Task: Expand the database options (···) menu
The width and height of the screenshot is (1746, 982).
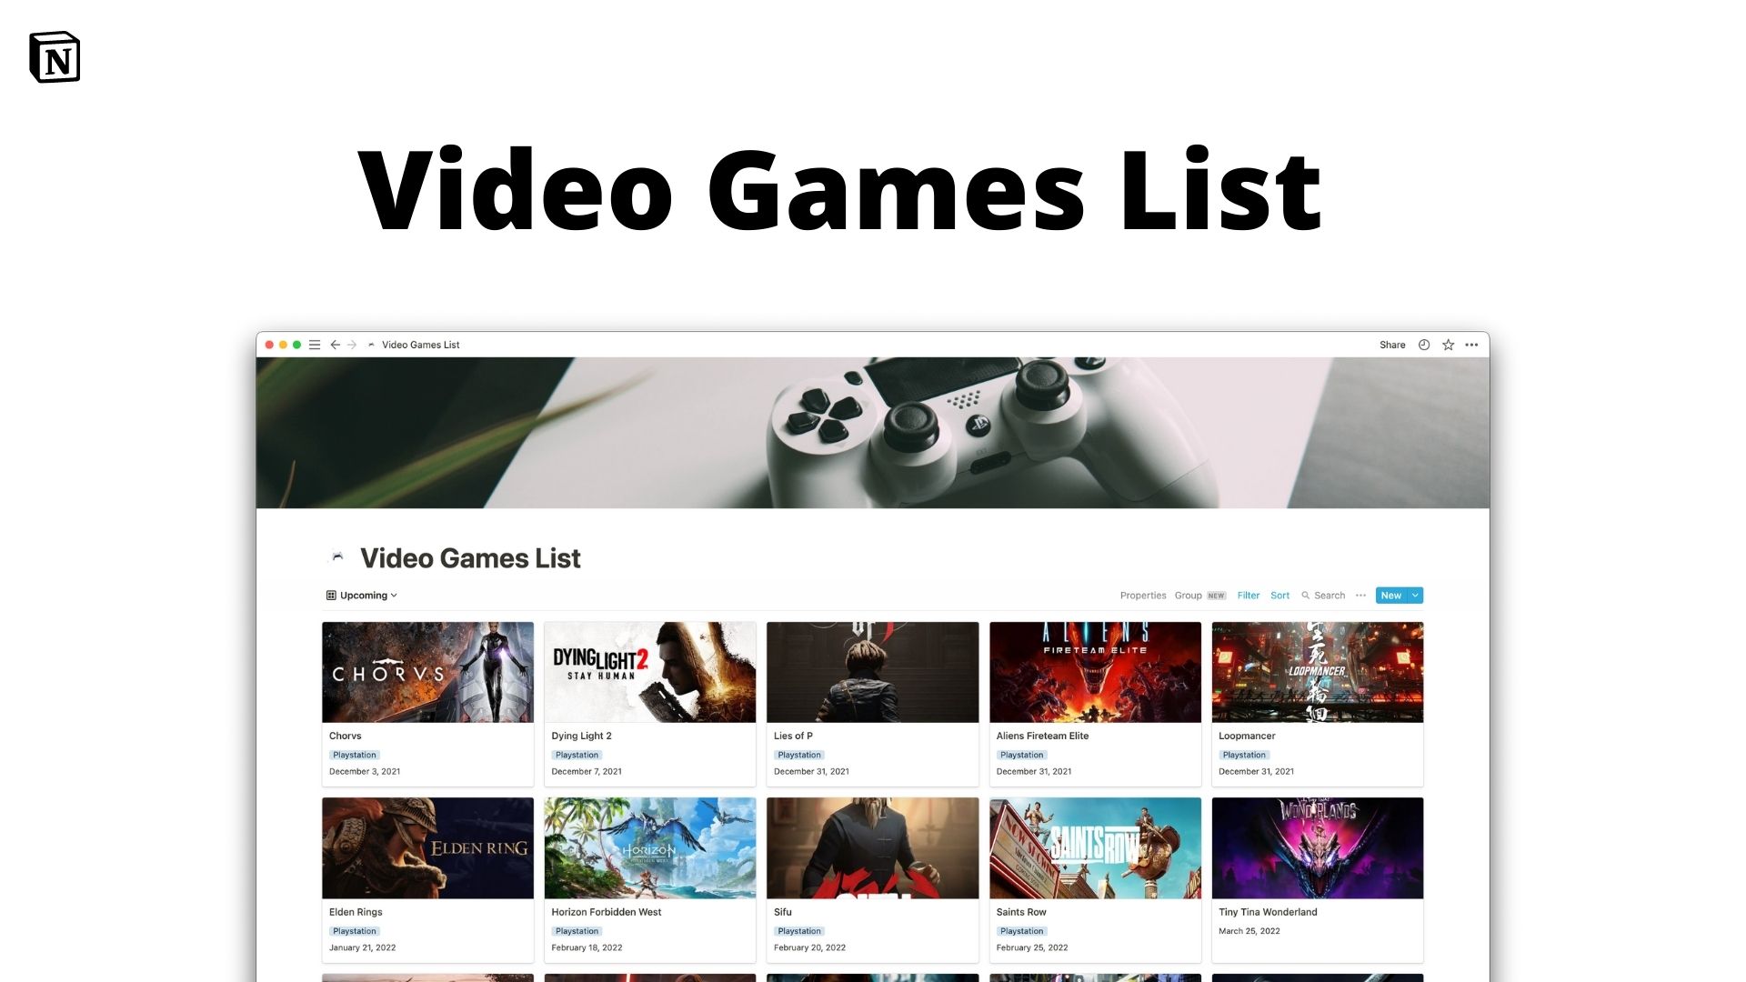Action: (1360, 595)
